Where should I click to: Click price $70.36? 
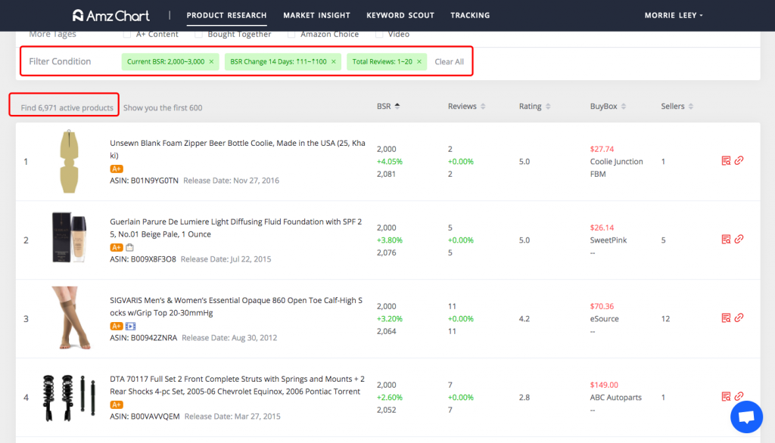[x=602, y=305]
